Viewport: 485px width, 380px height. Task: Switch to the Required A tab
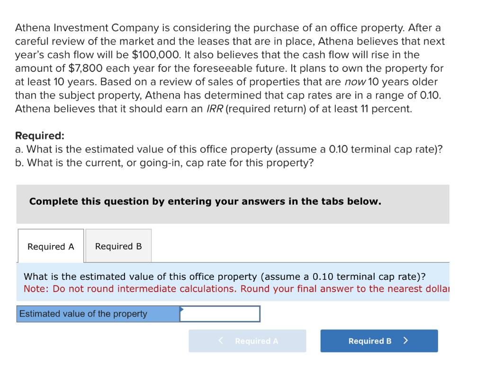(x=50, y=246)
